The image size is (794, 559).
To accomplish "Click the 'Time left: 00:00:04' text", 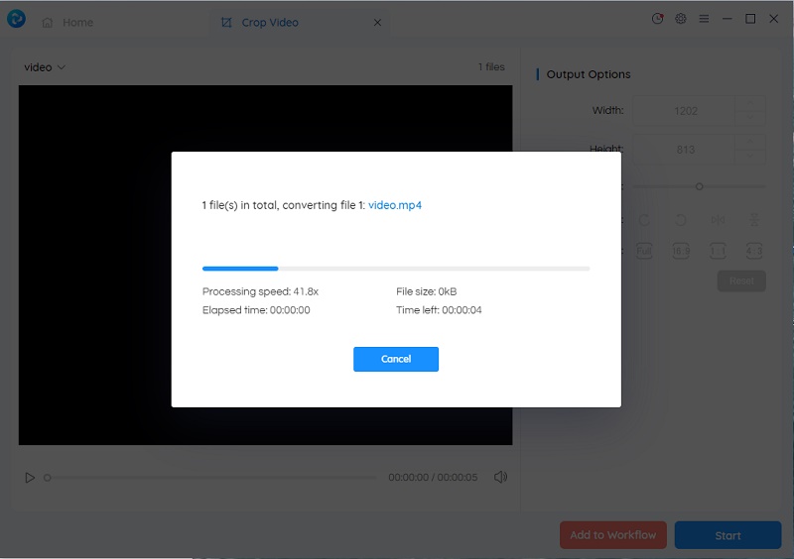I will (x=439, y=310).
